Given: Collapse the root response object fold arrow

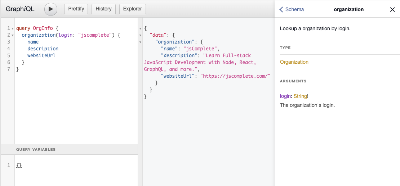Looking at the screenshot, I should 141,28.
